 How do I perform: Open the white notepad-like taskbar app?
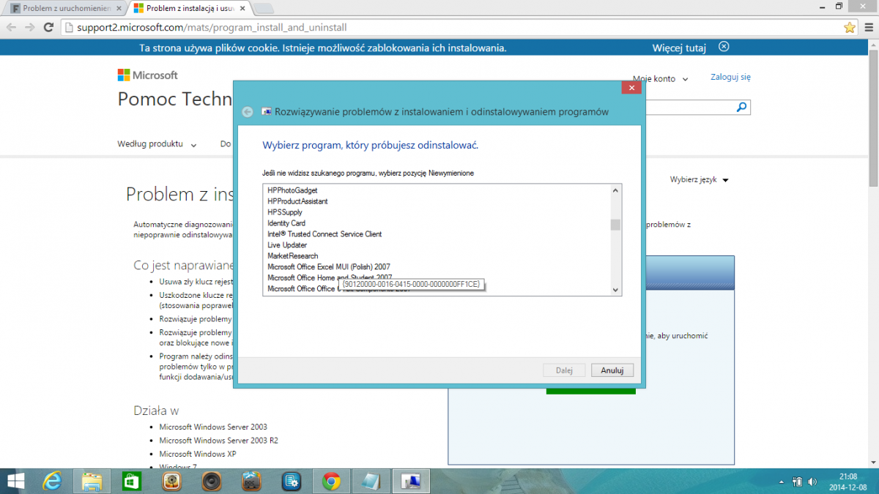[371, 481]
